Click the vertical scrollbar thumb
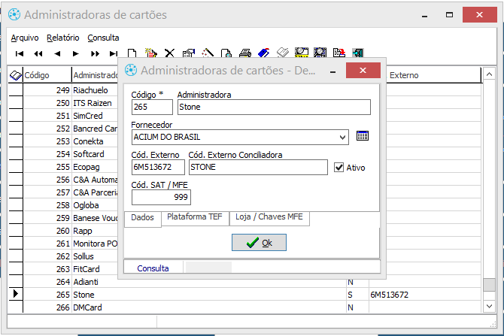This screenshot has width=504, height=336. (489, 285)
